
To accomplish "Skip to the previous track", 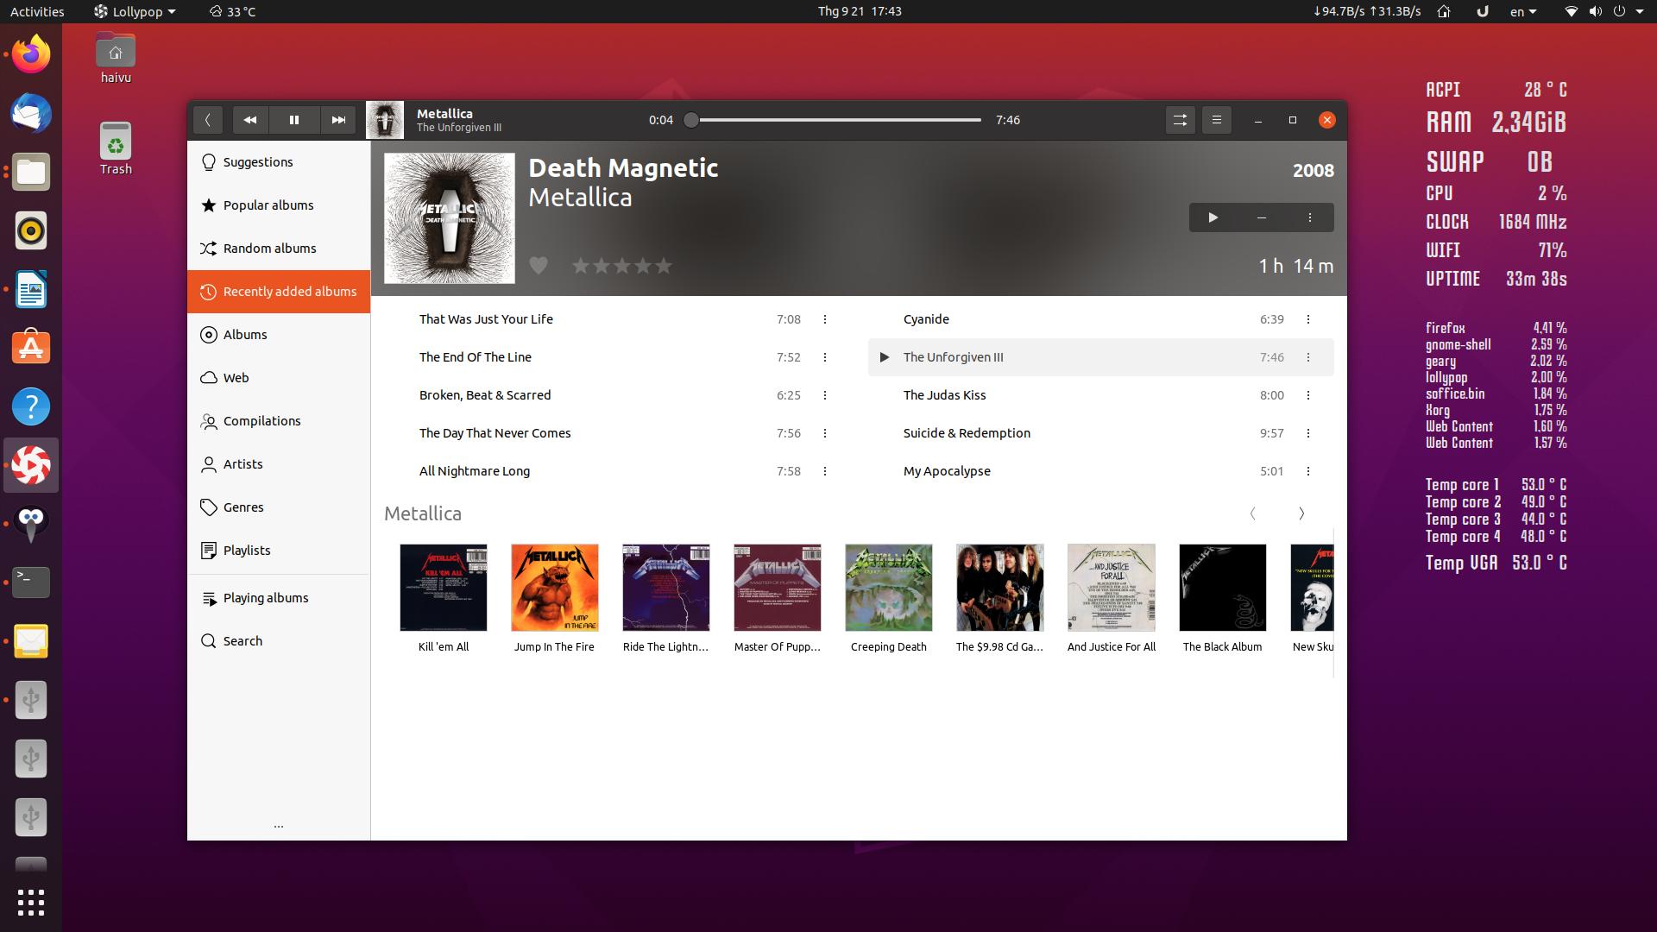I will point(250,120).
